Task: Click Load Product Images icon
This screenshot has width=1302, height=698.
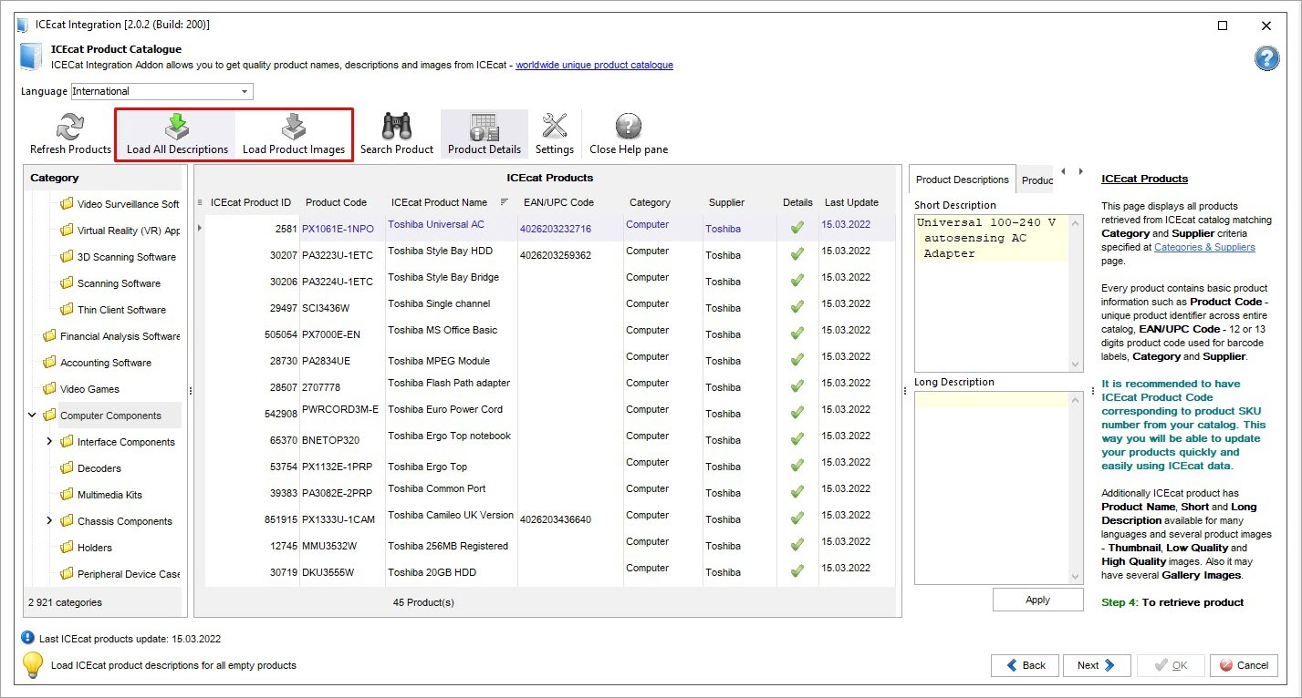Action: click(x=293, y=127)
